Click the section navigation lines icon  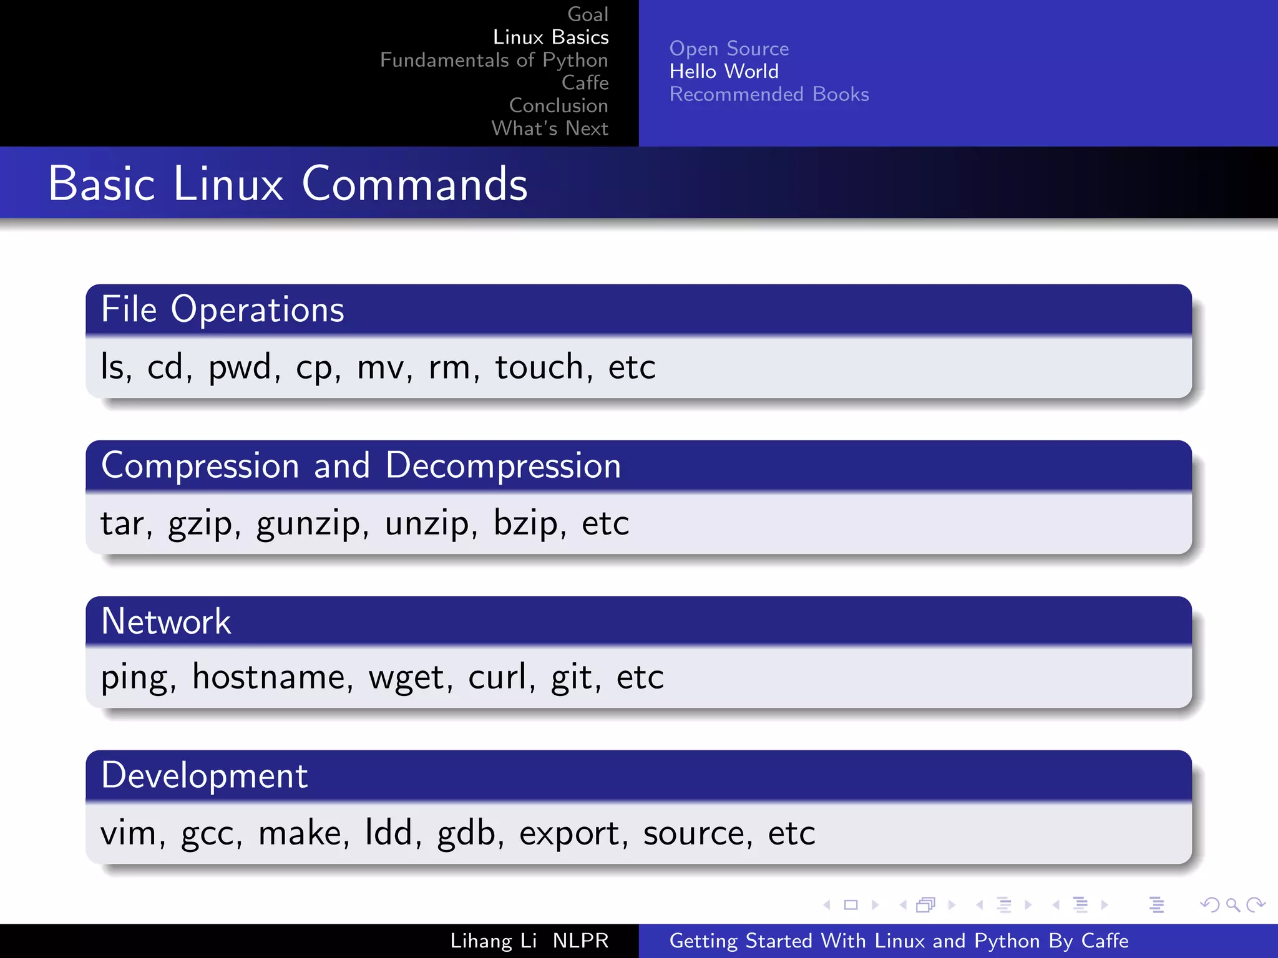[1080, 905]
